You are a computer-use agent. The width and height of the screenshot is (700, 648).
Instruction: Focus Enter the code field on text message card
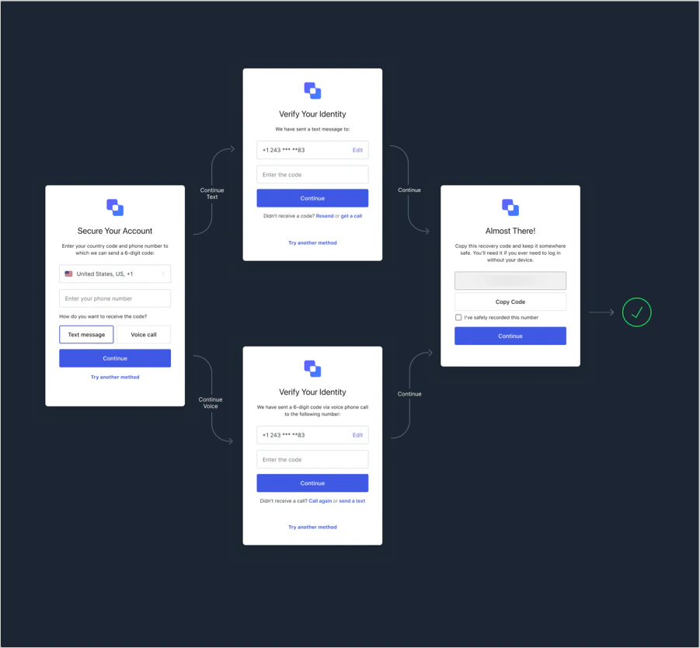pyautogui.click(x=312, y=175)
